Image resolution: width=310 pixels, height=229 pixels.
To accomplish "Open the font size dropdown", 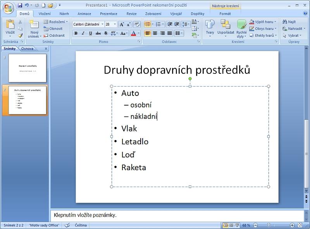I will pos(115,24).
